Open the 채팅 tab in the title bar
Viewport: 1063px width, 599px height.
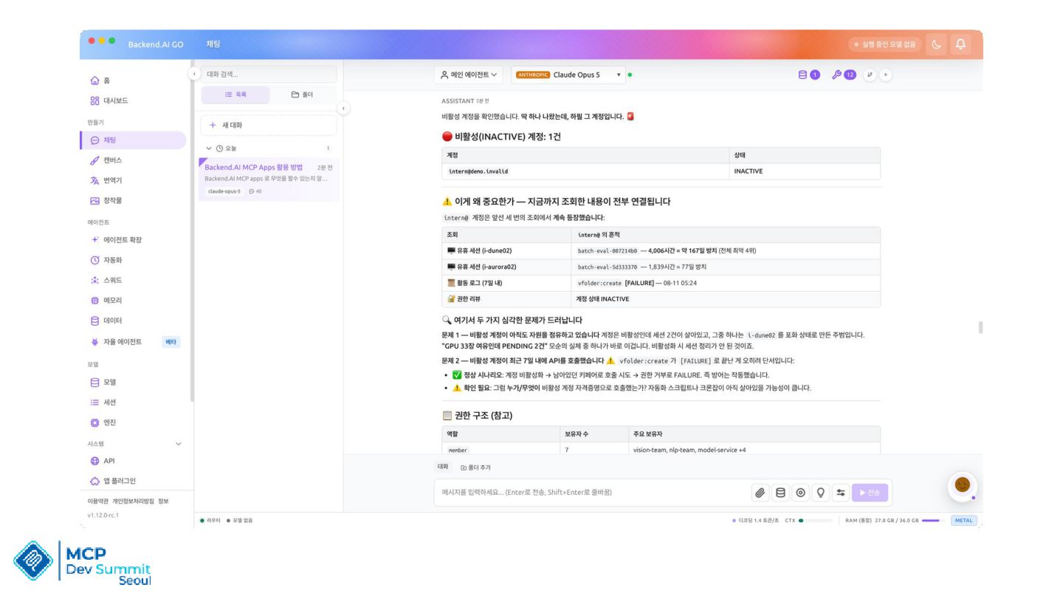(x=213, y=44)
